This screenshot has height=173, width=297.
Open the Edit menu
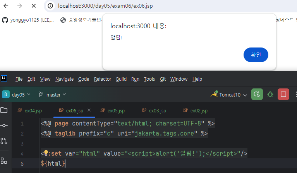[x=31, y=79]
